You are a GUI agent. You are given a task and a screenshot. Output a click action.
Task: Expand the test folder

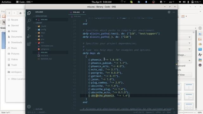point(43,42)
